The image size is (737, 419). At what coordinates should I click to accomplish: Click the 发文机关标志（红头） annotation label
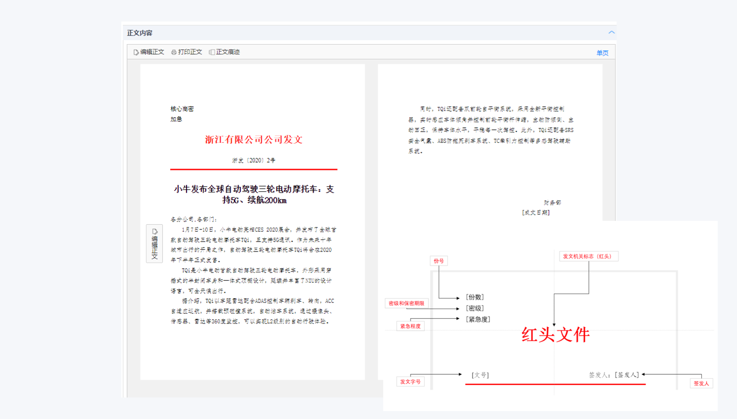[588, 256]
